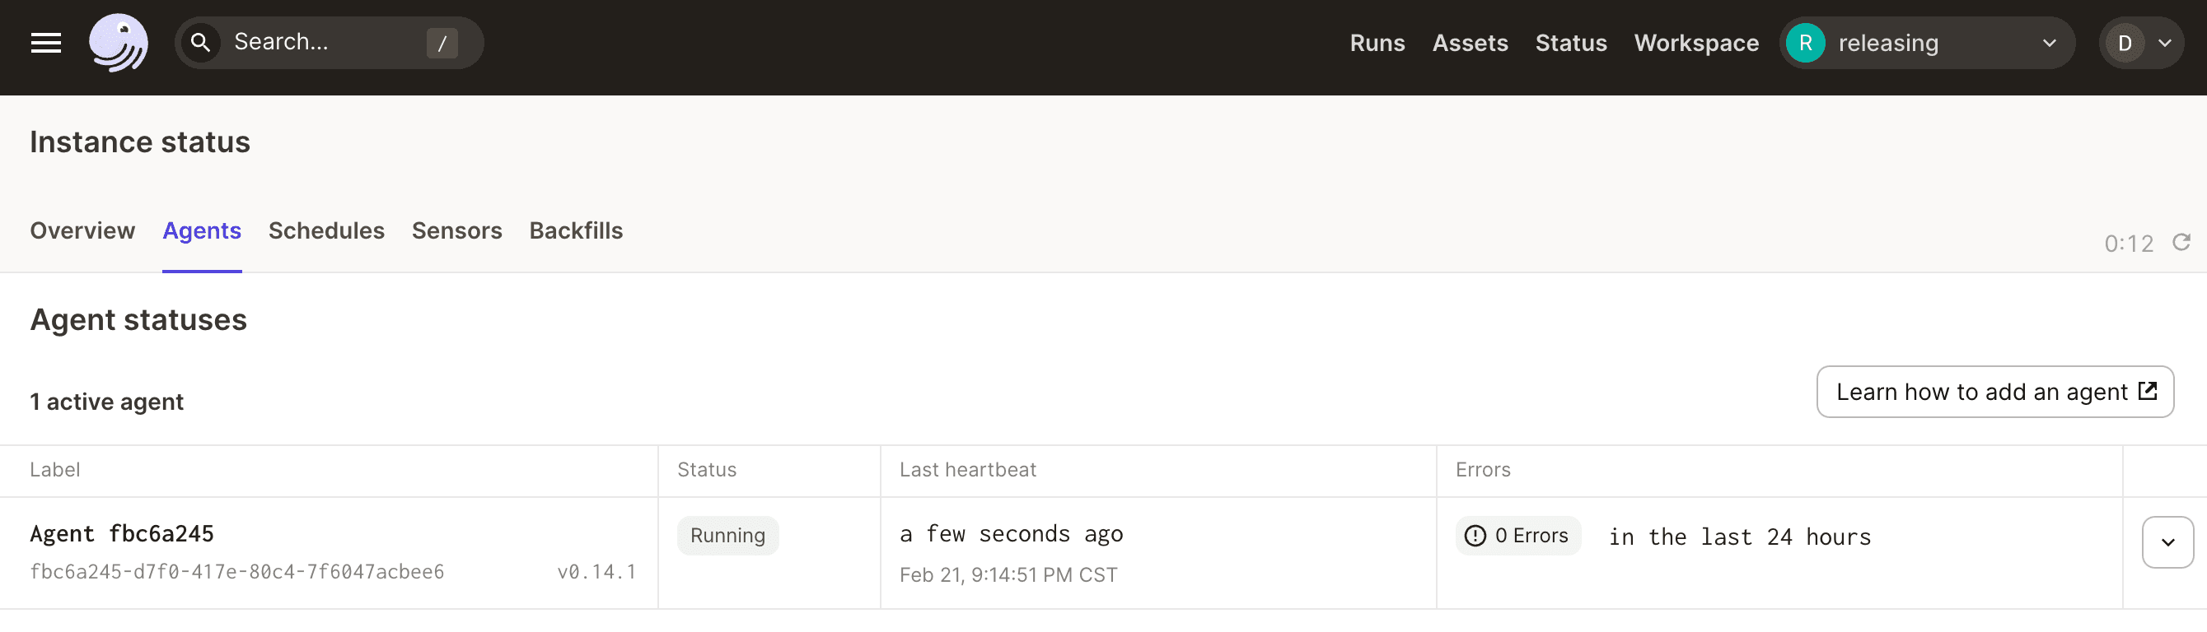Click the Agent fbc6a245 label
This screenshot has height=632, width=2207.
[123, 532]
